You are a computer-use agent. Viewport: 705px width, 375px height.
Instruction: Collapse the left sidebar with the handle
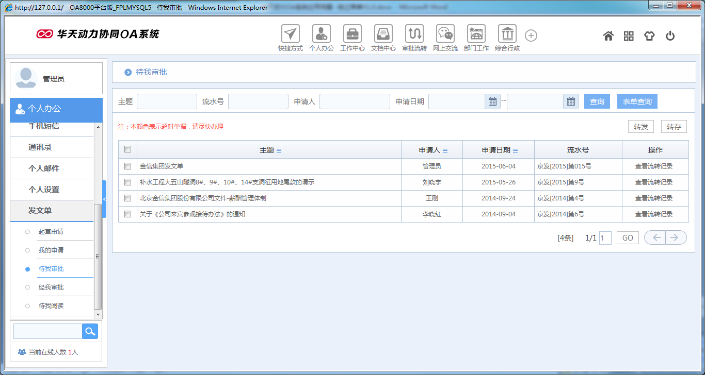[104, 199]
